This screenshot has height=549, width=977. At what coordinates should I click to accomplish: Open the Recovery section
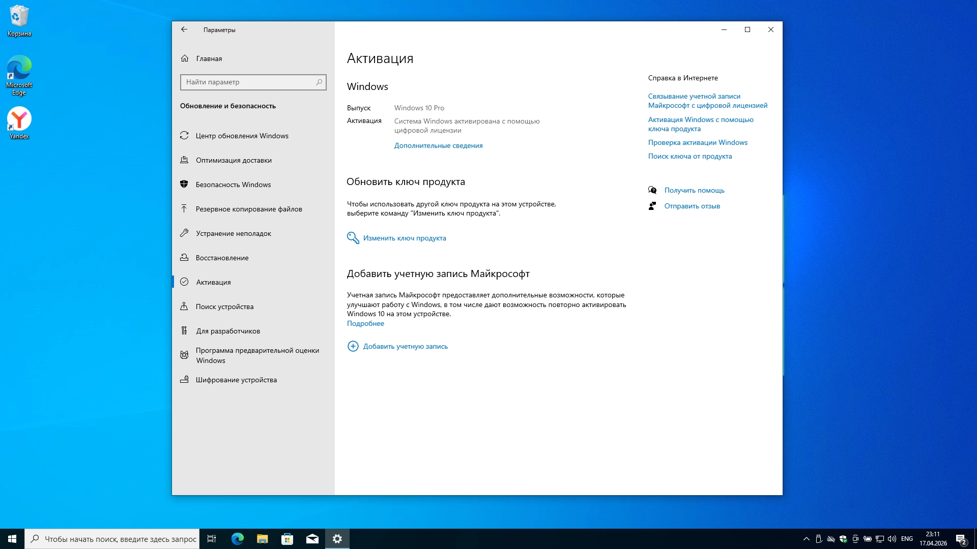coord(222,258)
